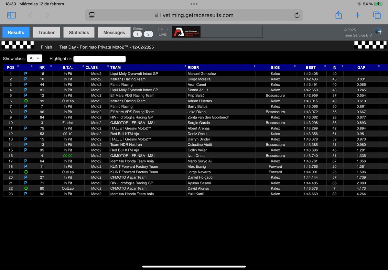Click the P pit icon for Diogo Moreira
Viewport: 388px width, 270px height.
click(26, 79)
